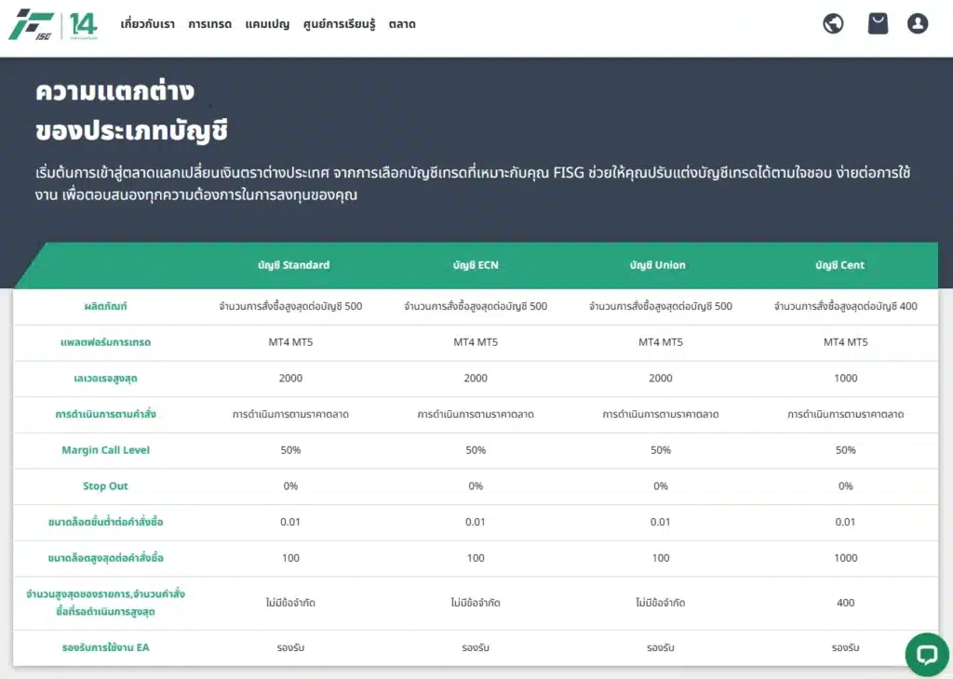Click the Margin Call Level row label
The width and height of the screenshot is (953, 679).
point(105,450)
